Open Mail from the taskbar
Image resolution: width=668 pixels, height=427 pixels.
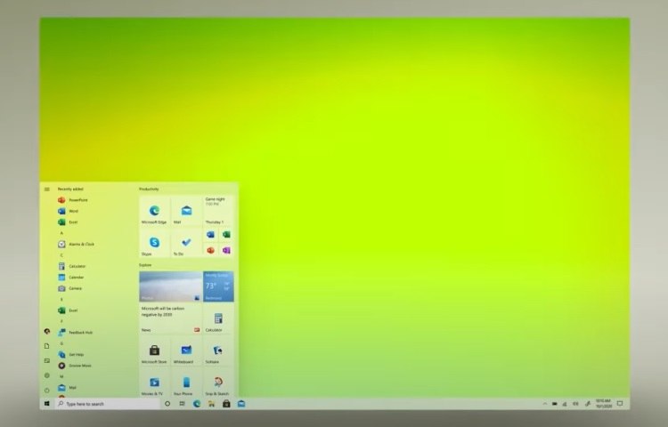click(241, 404)
